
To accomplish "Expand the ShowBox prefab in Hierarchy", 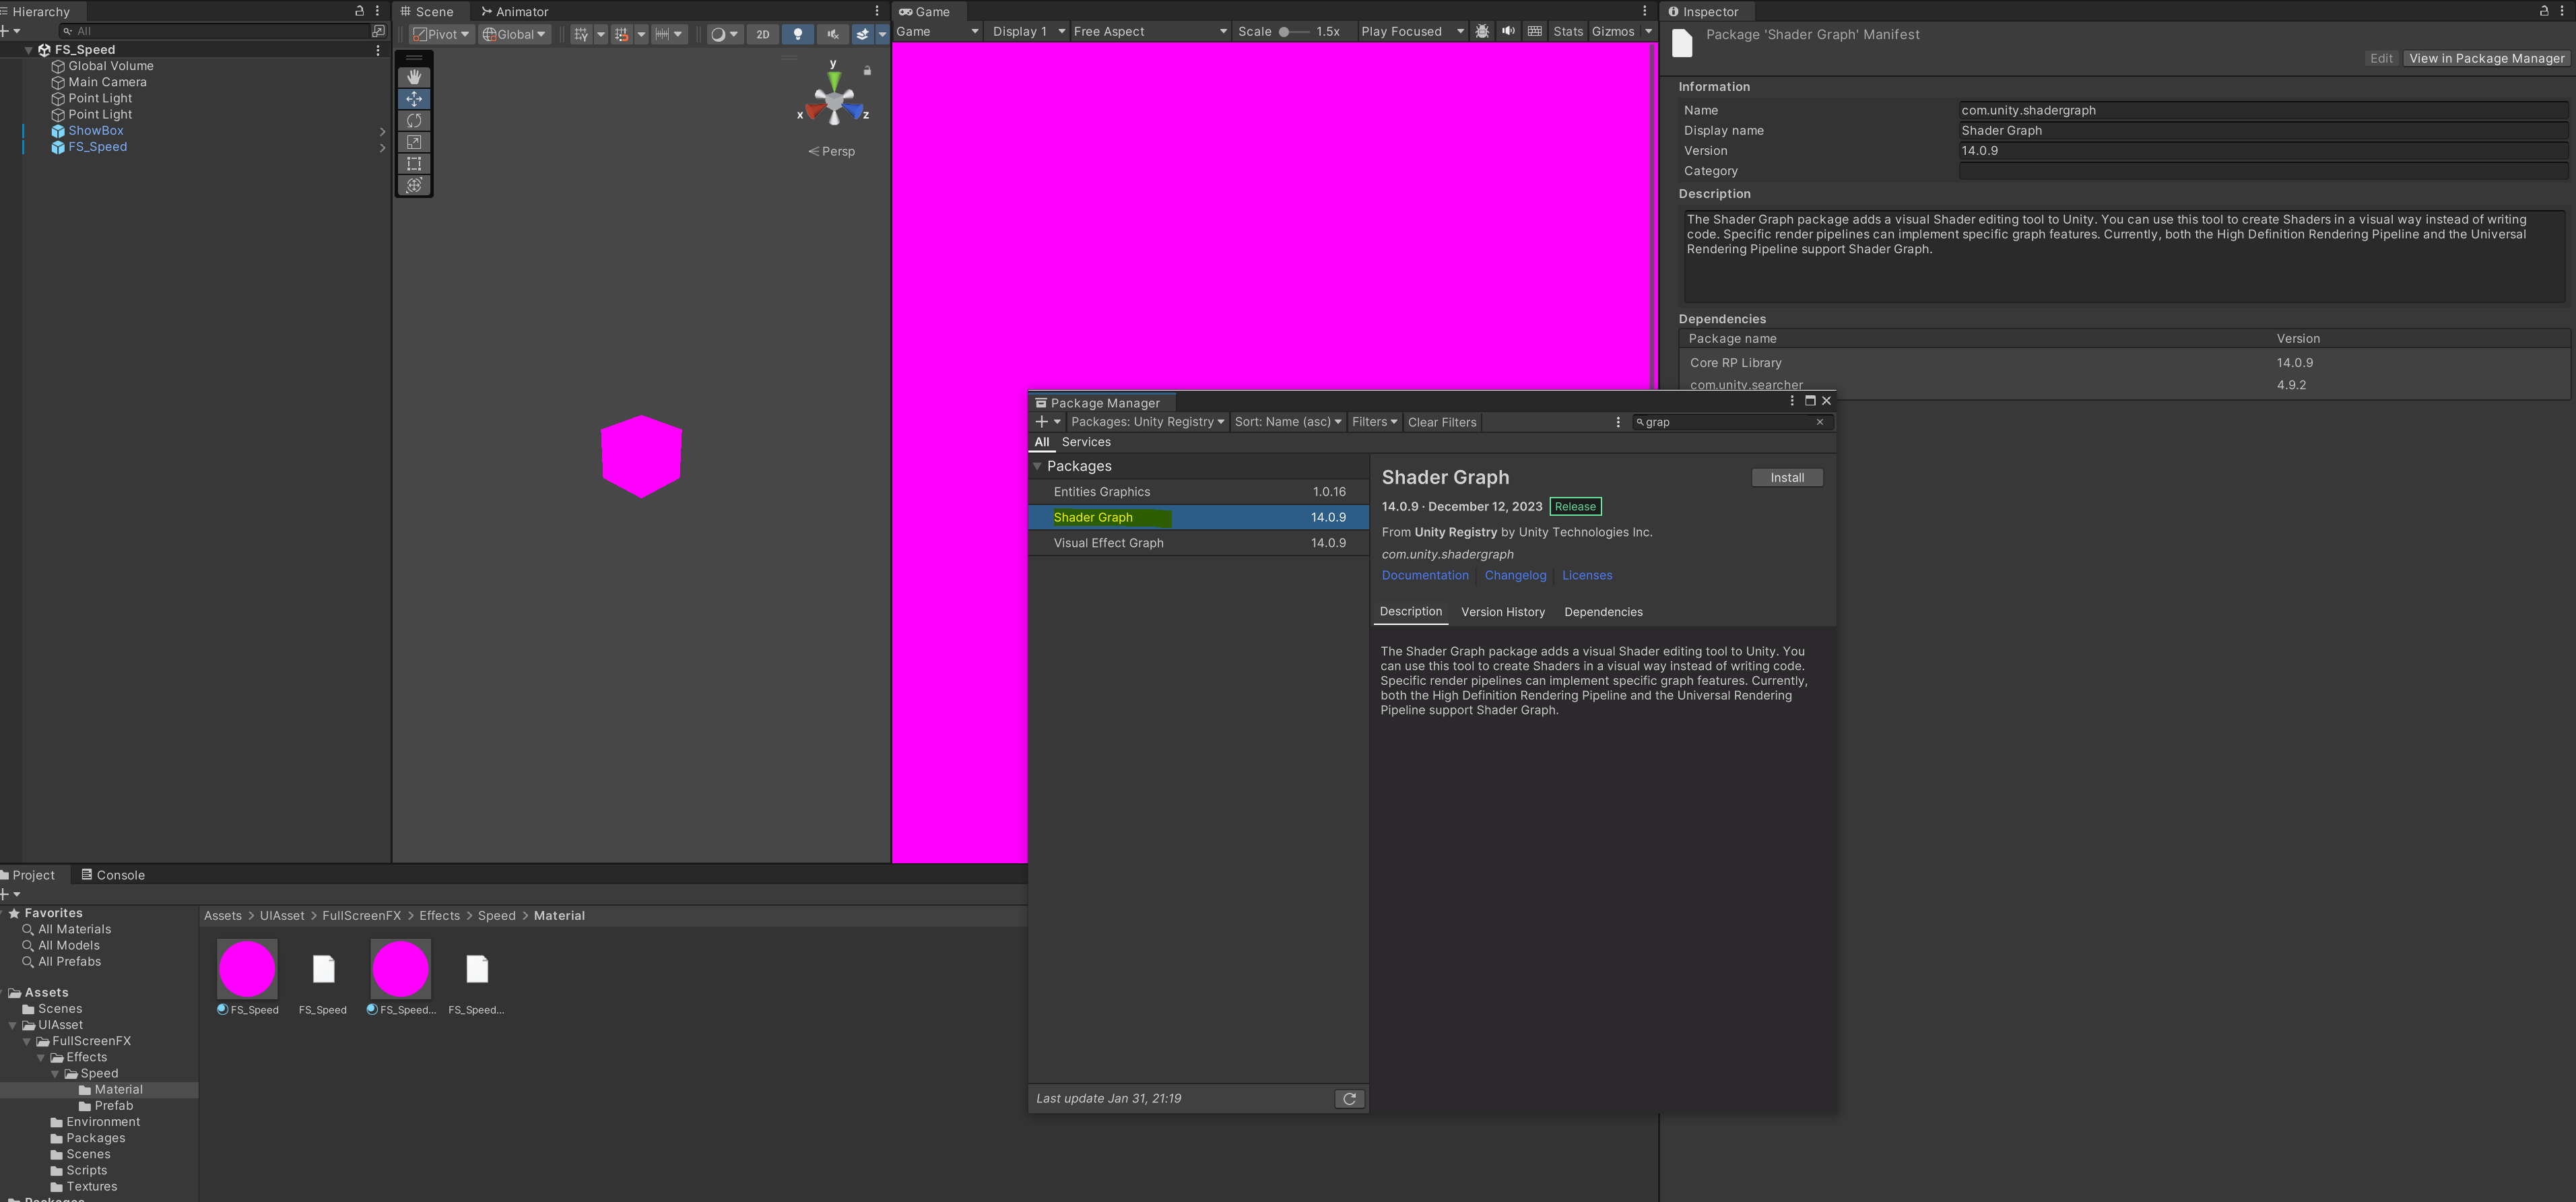I will click(x=382, y=131).
